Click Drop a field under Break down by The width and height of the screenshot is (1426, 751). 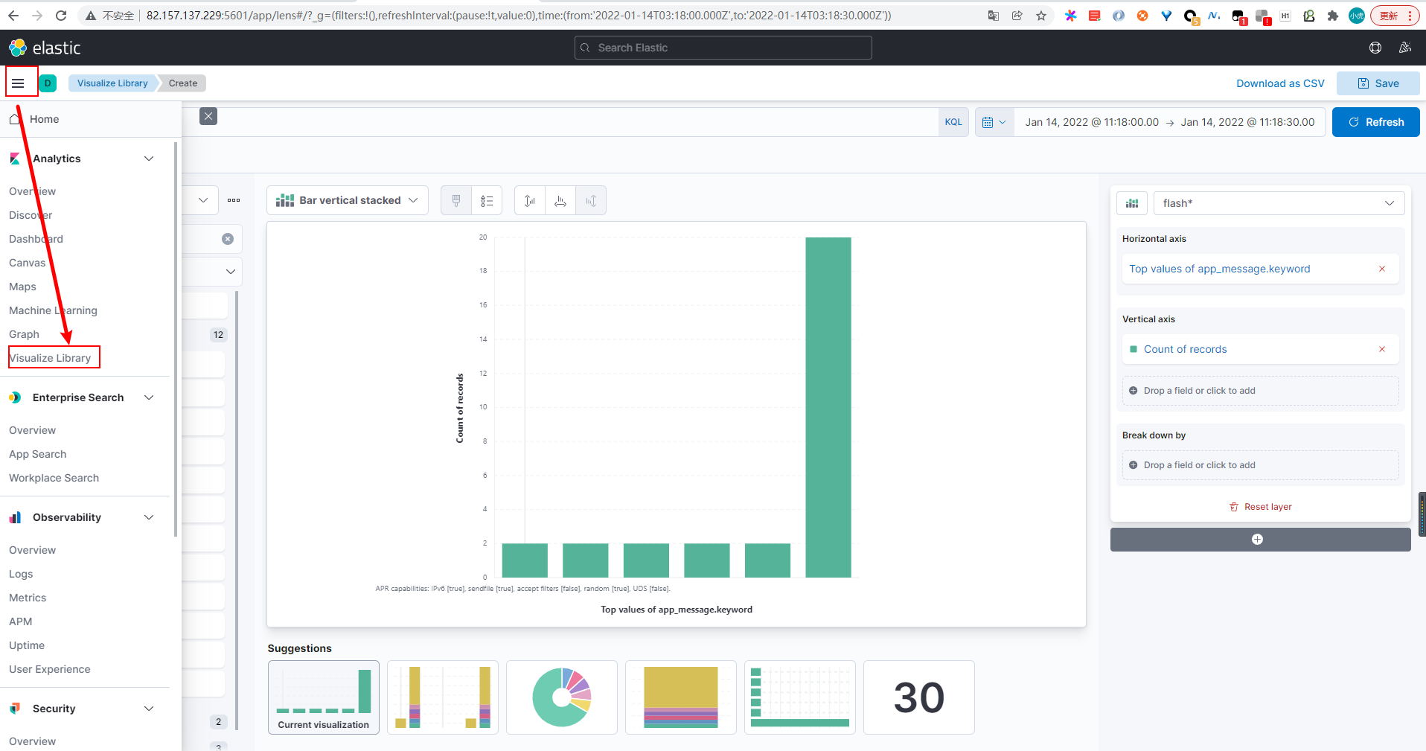[x=1260, y=465]
